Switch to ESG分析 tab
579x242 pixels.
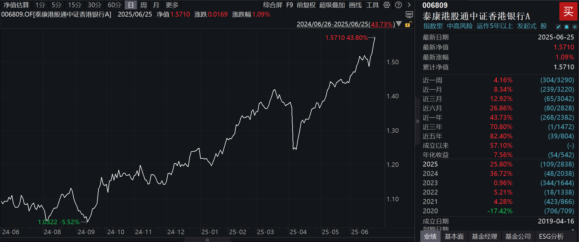click(x=551, y=236)
